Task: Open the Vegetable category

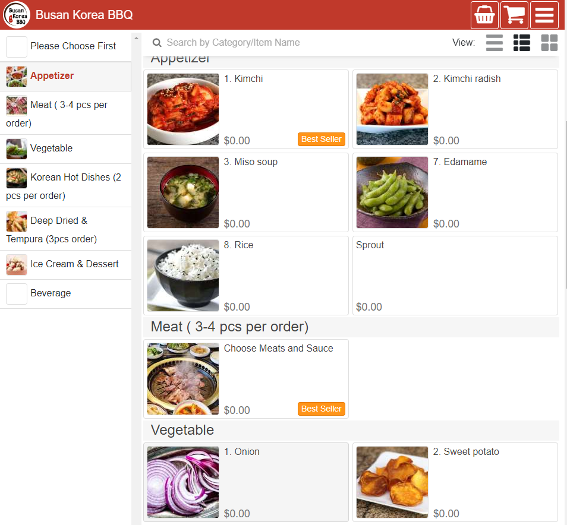Action: point(52,148)
